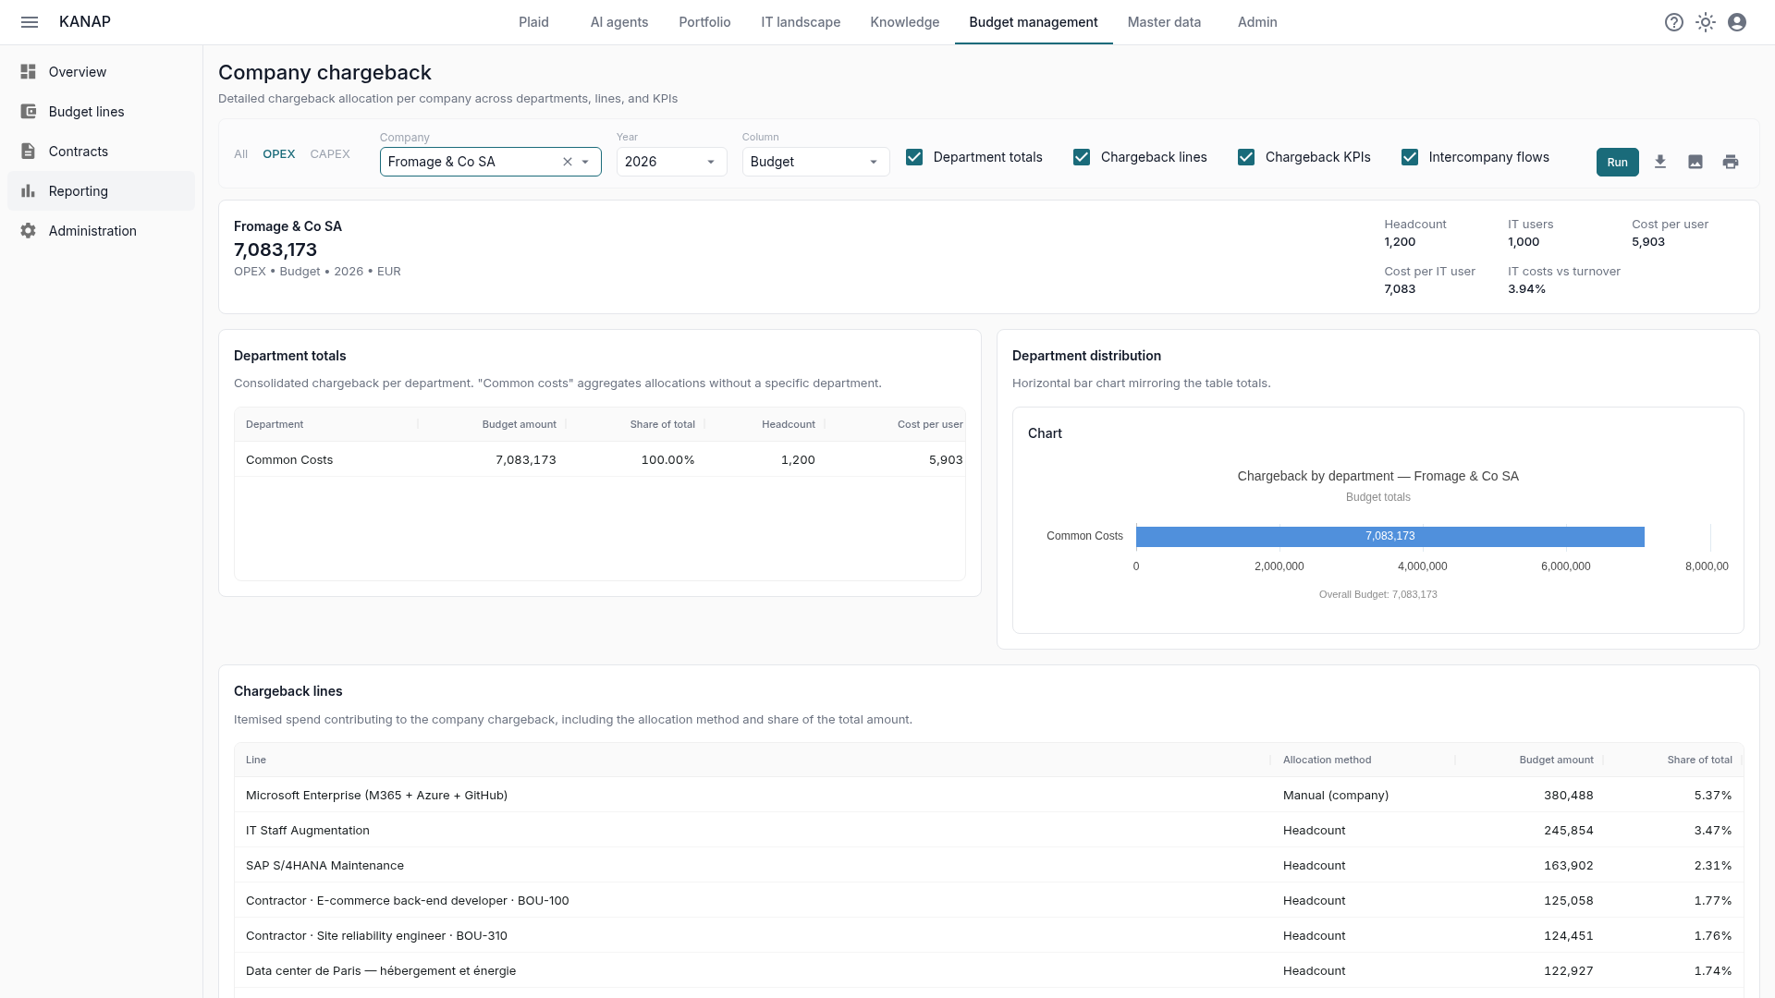
Task: Uncheck Chargeback lines checkbox
Action: 1082,157
